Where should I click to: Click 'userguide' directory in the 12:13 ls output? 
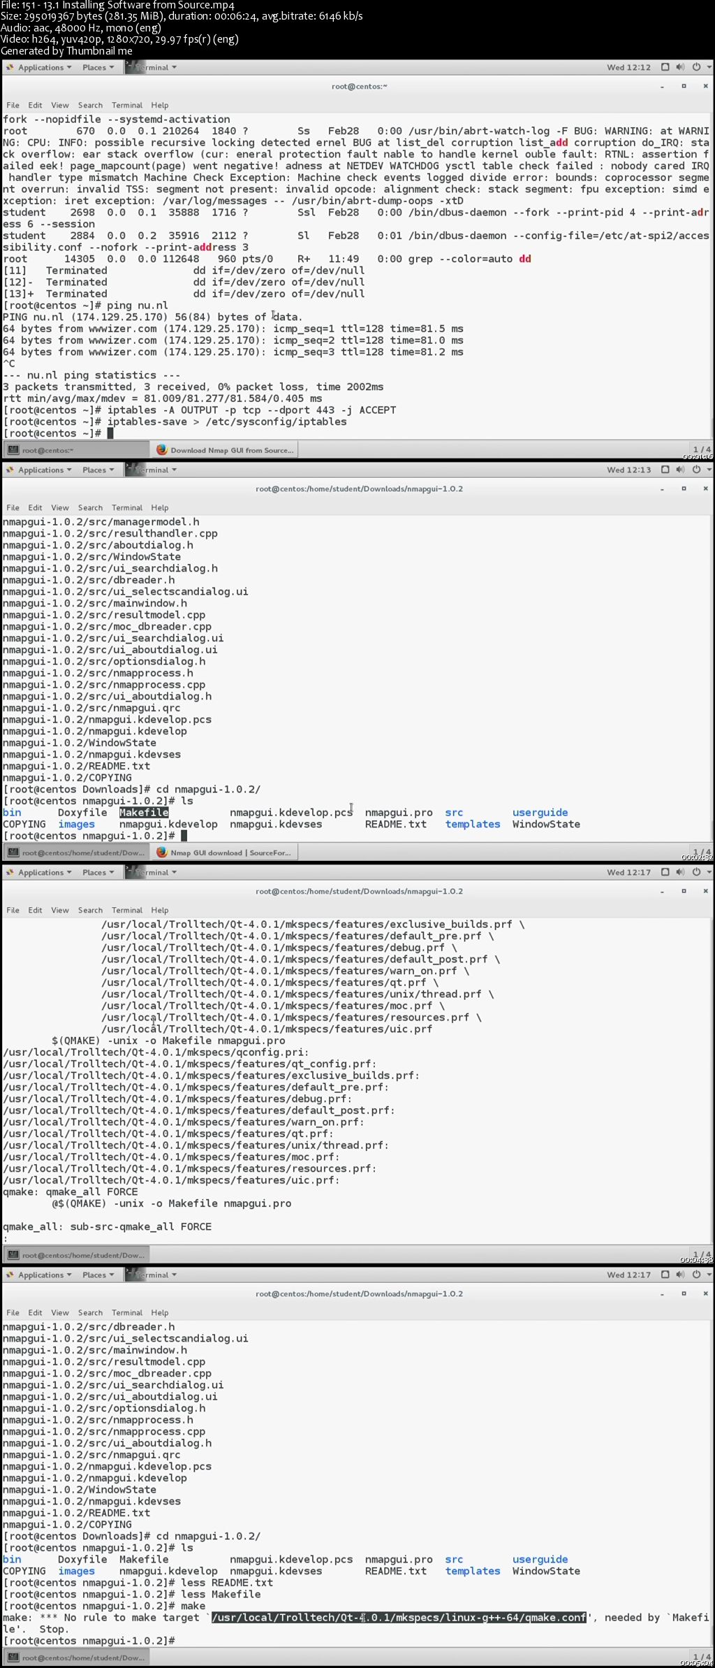coord(540,813)
